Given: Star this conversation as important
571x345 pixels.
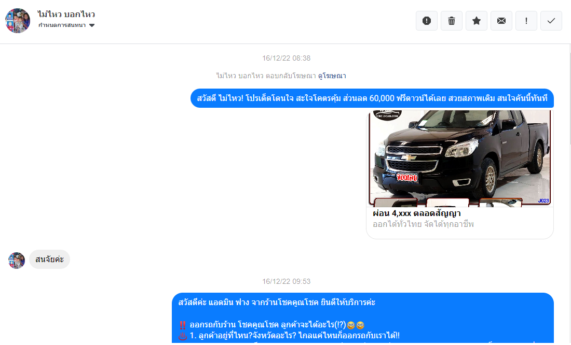Looking at the screenshot, I should 477,21.
